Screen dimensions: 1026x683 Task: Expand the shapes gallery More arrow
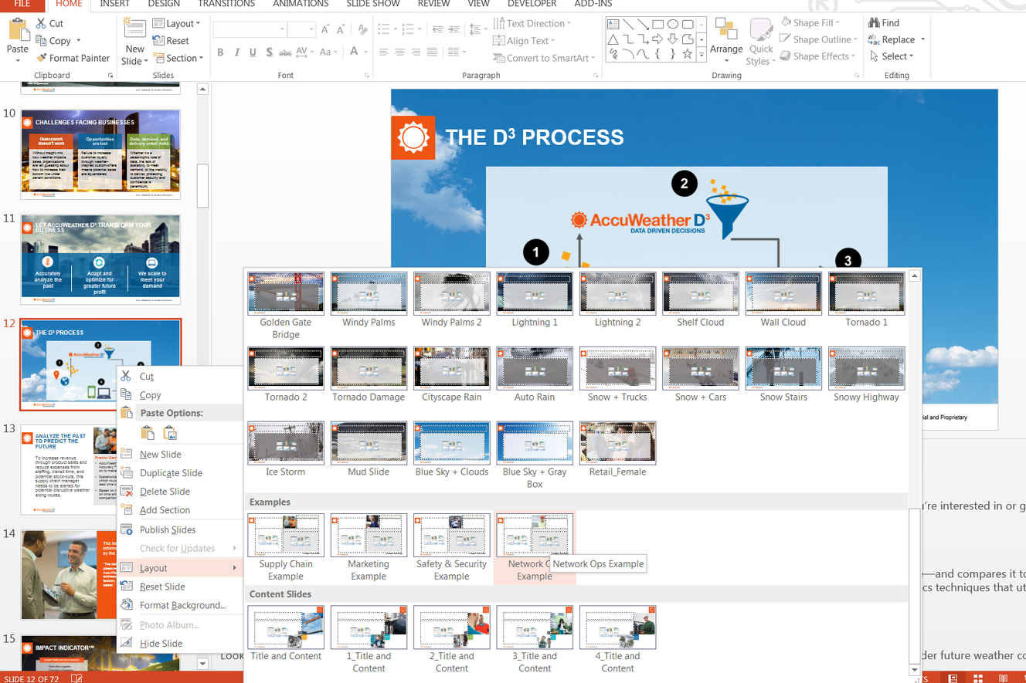[702, 55]
